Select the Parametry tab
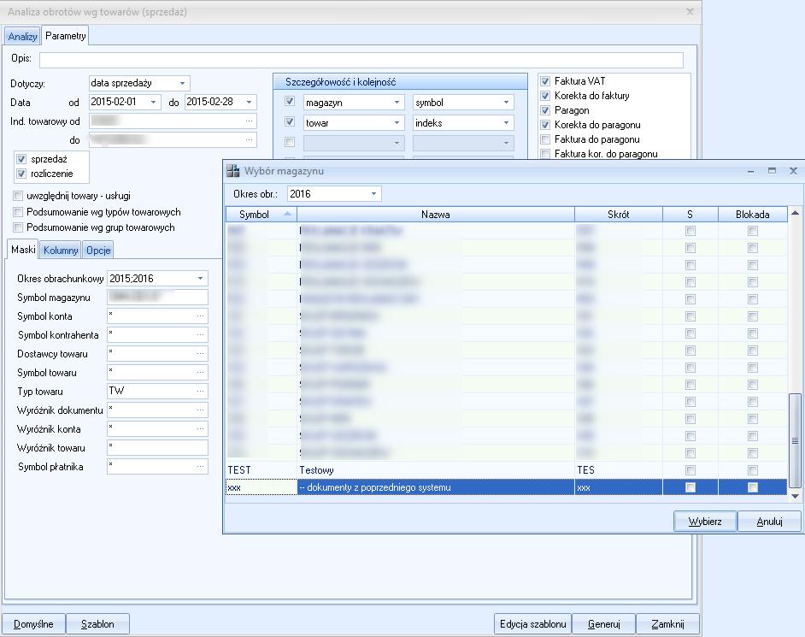Screen dimensions: 805x637 pos(65,35)
